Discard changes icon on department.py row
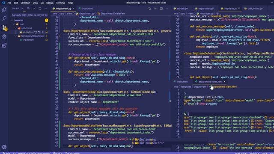This screenshot has height=154, width=274. 39,32
